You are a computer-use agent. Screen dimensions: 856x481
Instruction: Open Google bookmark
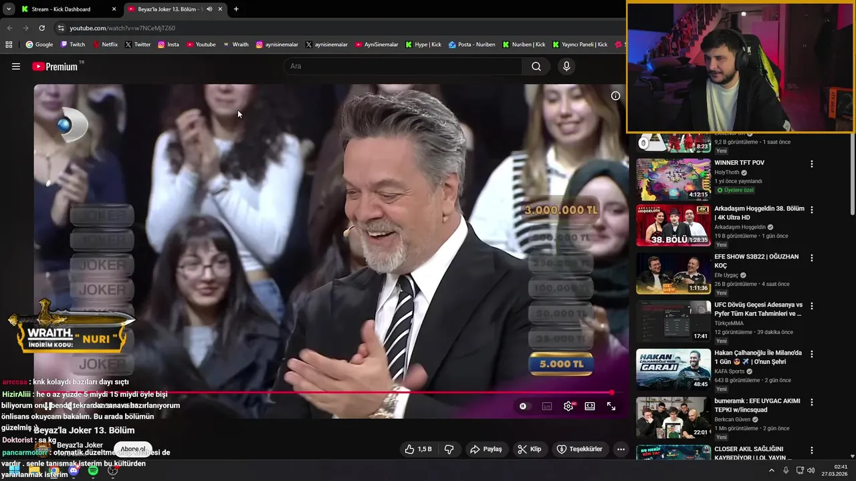(x=39, y=45)
